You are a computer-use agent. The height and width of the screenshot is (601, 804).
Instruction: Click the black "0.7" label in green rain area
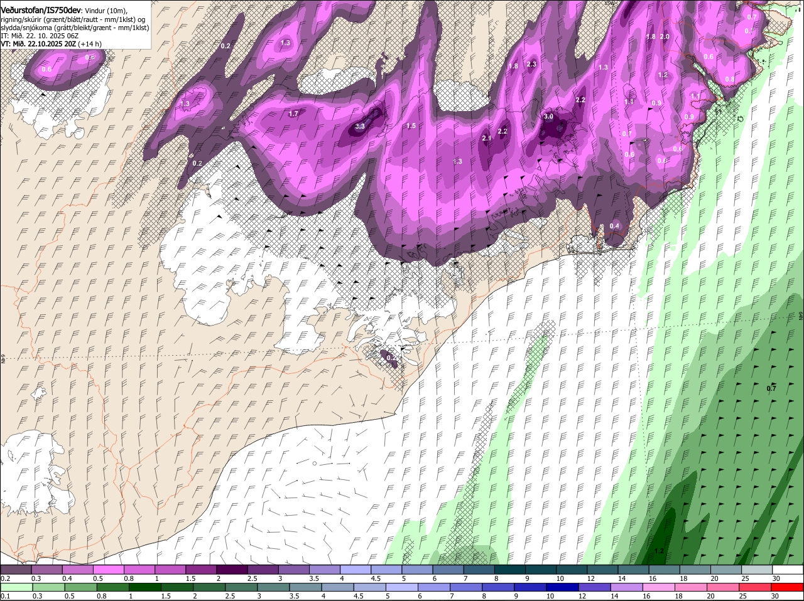[x=771, y=388]
